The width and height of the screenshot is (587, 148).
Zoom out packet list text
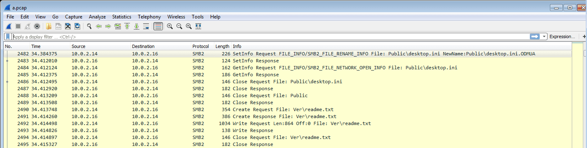pos(179,26)
